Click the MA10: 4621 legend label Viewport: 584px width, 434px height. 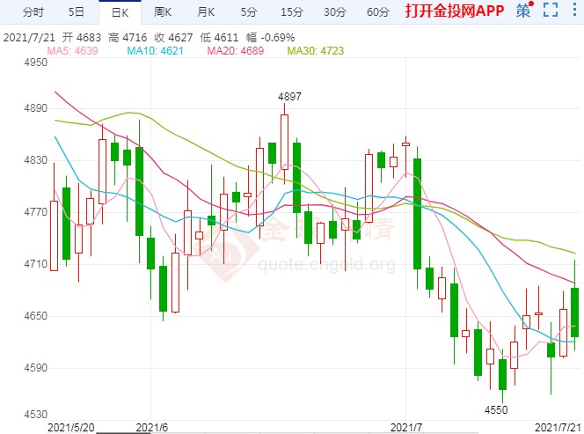click(155, 51)
